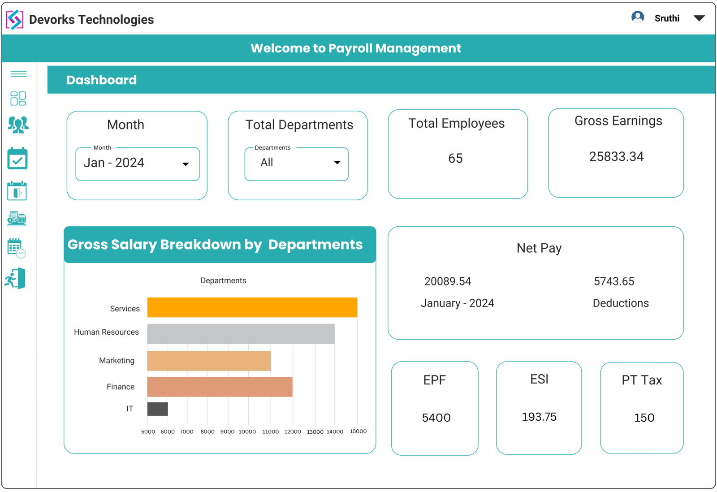Open the sidebar hamburger menu

(18, 74)
